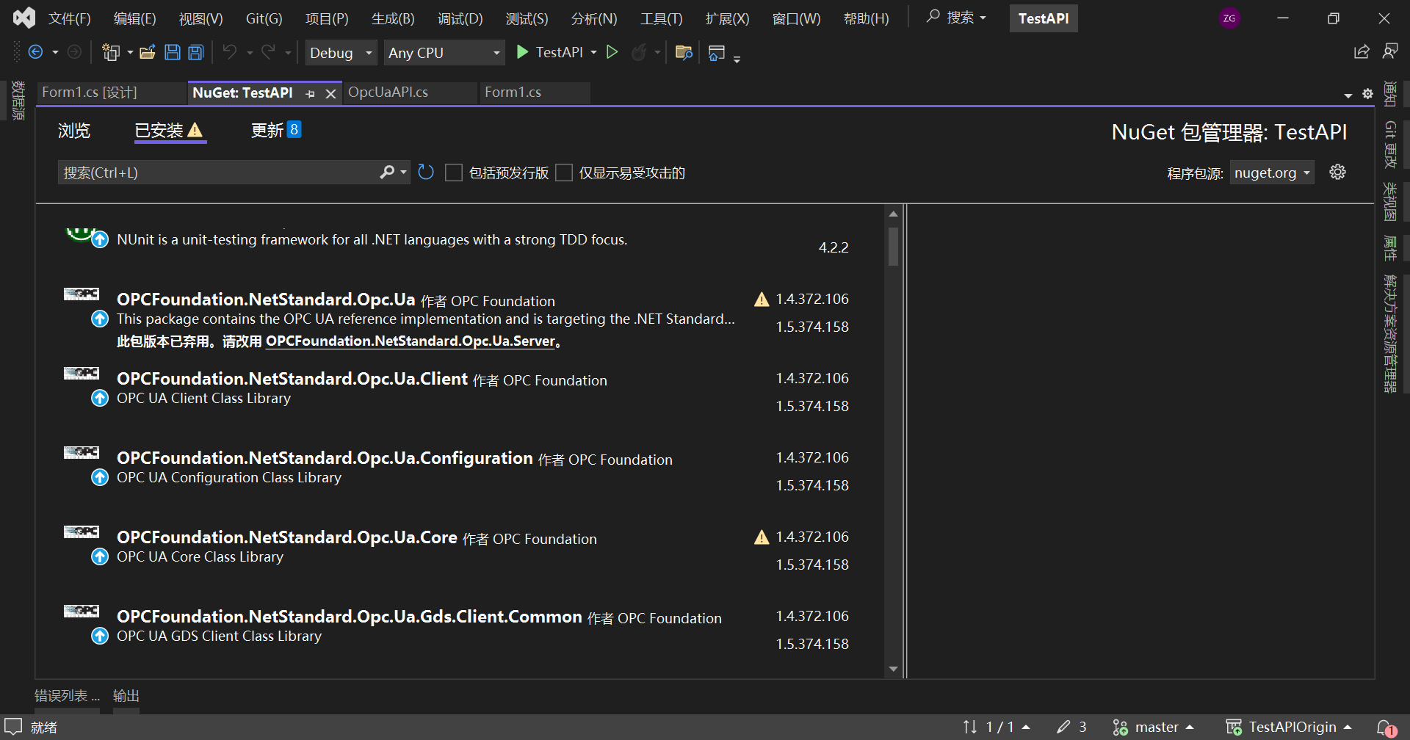Click inside the NuGet 搜索(Ctrl+L) field
Viewport: 1410px width, 740px height.
[x=218, y=173]
